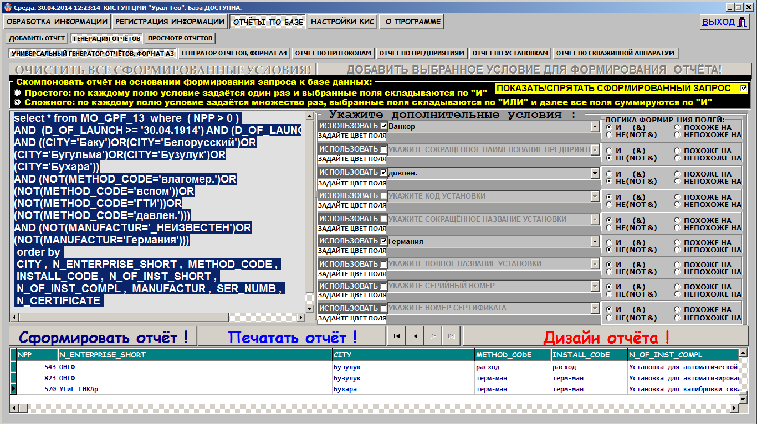Click ОЧИСТИТЬ ВСЕ СФОРМИРОВАННЫЕ УСЛОВИЯ! button
The height and width of the screenshot is (425, 757).
(x=162, y=70)
